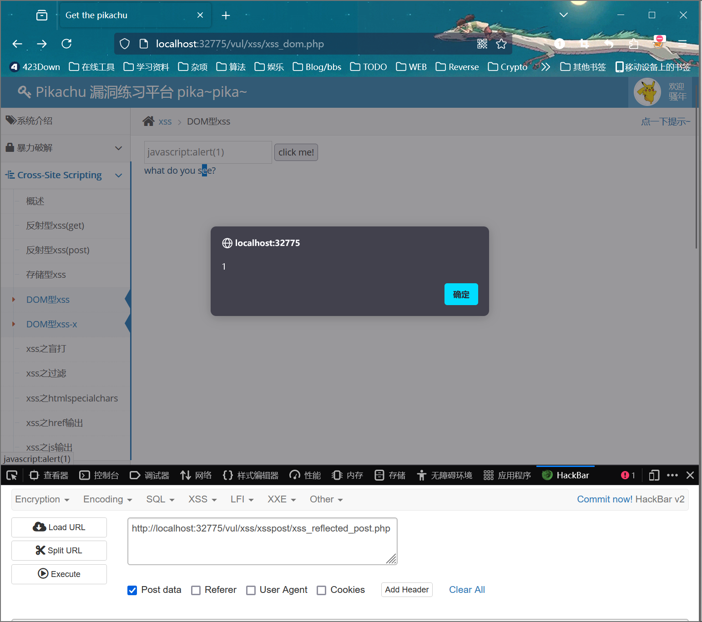The image size is (702, 622).
Task: Click the Execute button in HackBar
Action: pos(59,574)
